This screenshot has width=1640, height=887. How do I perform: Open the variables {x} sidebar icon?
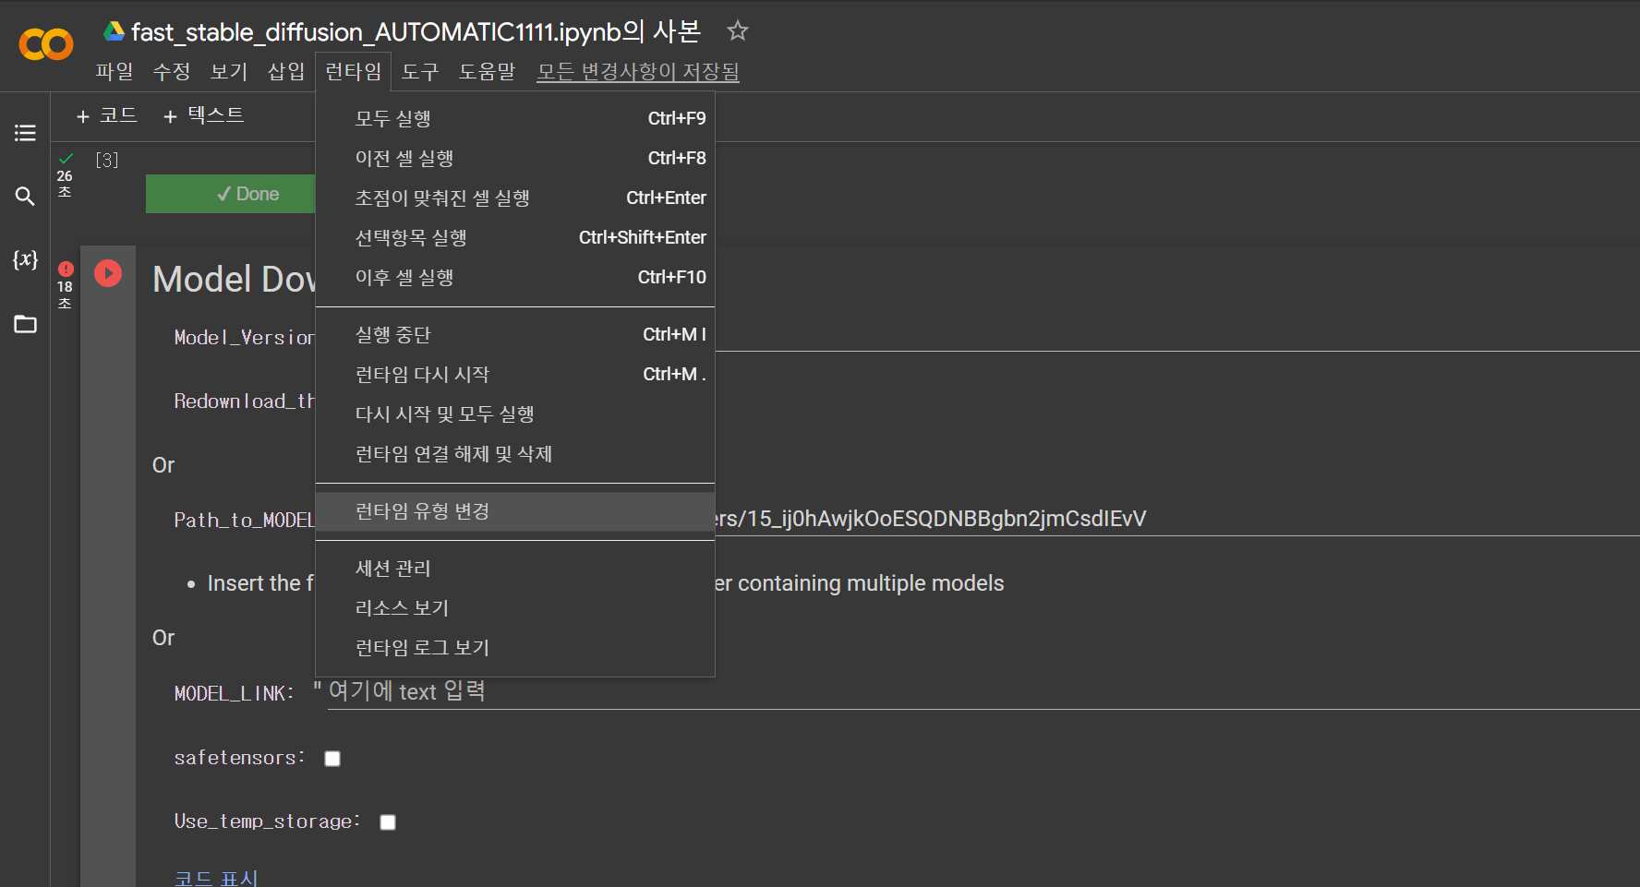[25, 259]
